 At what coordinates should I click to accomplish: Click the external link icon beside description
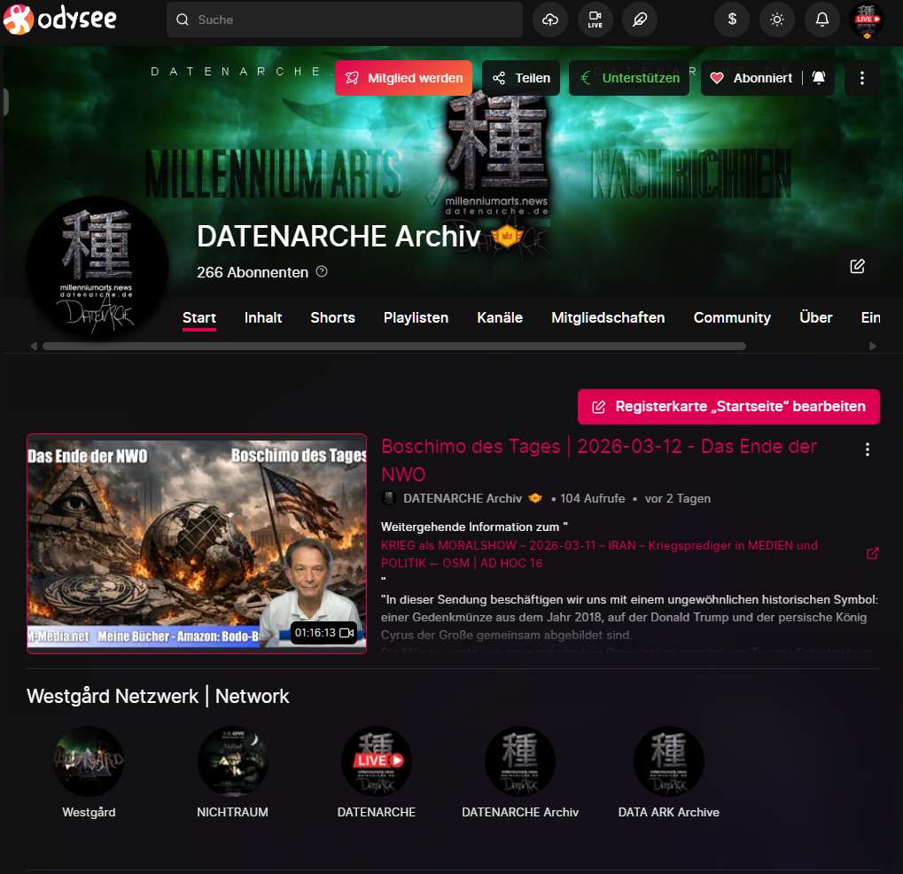tap(873, 553)
